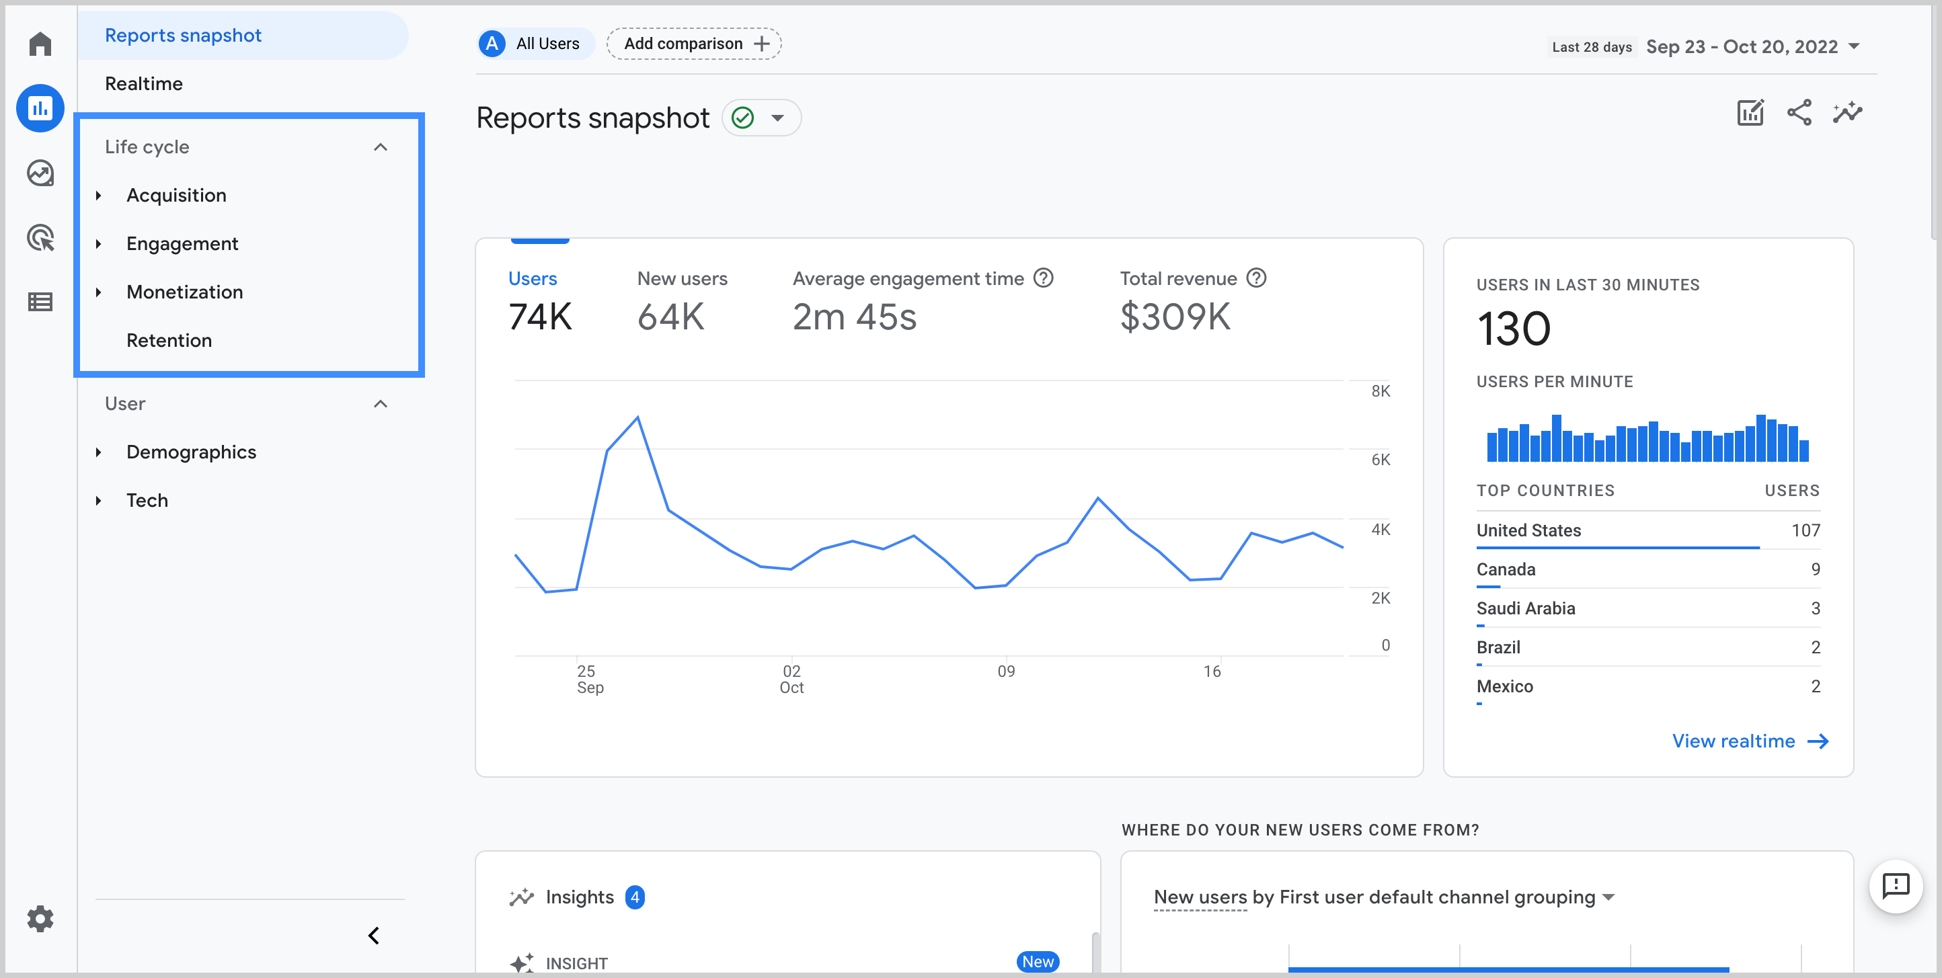
Task: Collapse the User section chevron
Action: [x=380, y=404]
